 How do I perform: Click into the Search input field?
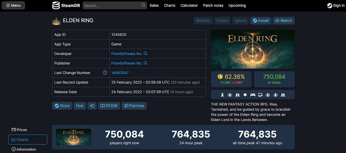pos(112,5)
